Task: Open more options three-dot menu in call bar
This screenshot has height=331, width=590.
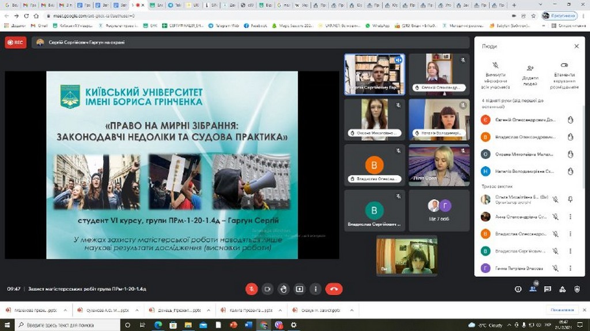Action: (315, 289)
